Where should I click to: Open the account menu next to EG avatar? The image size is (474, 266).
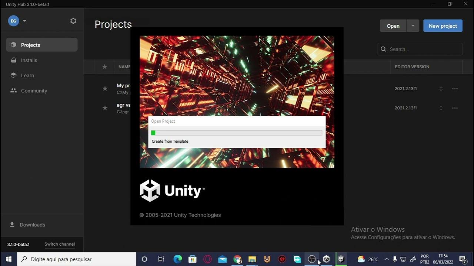pyautogui.click(x=24, y=21)
